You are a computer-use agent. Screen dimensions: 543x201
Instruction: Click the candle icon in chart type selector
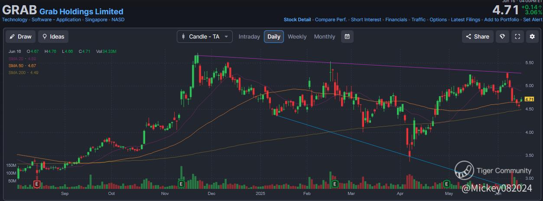point(183,36)
